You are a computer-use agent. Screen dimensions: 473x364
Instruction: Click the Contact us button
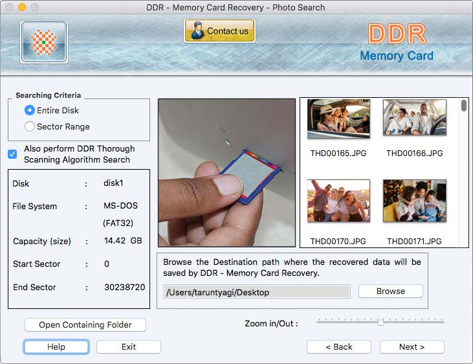pos(219,31)
